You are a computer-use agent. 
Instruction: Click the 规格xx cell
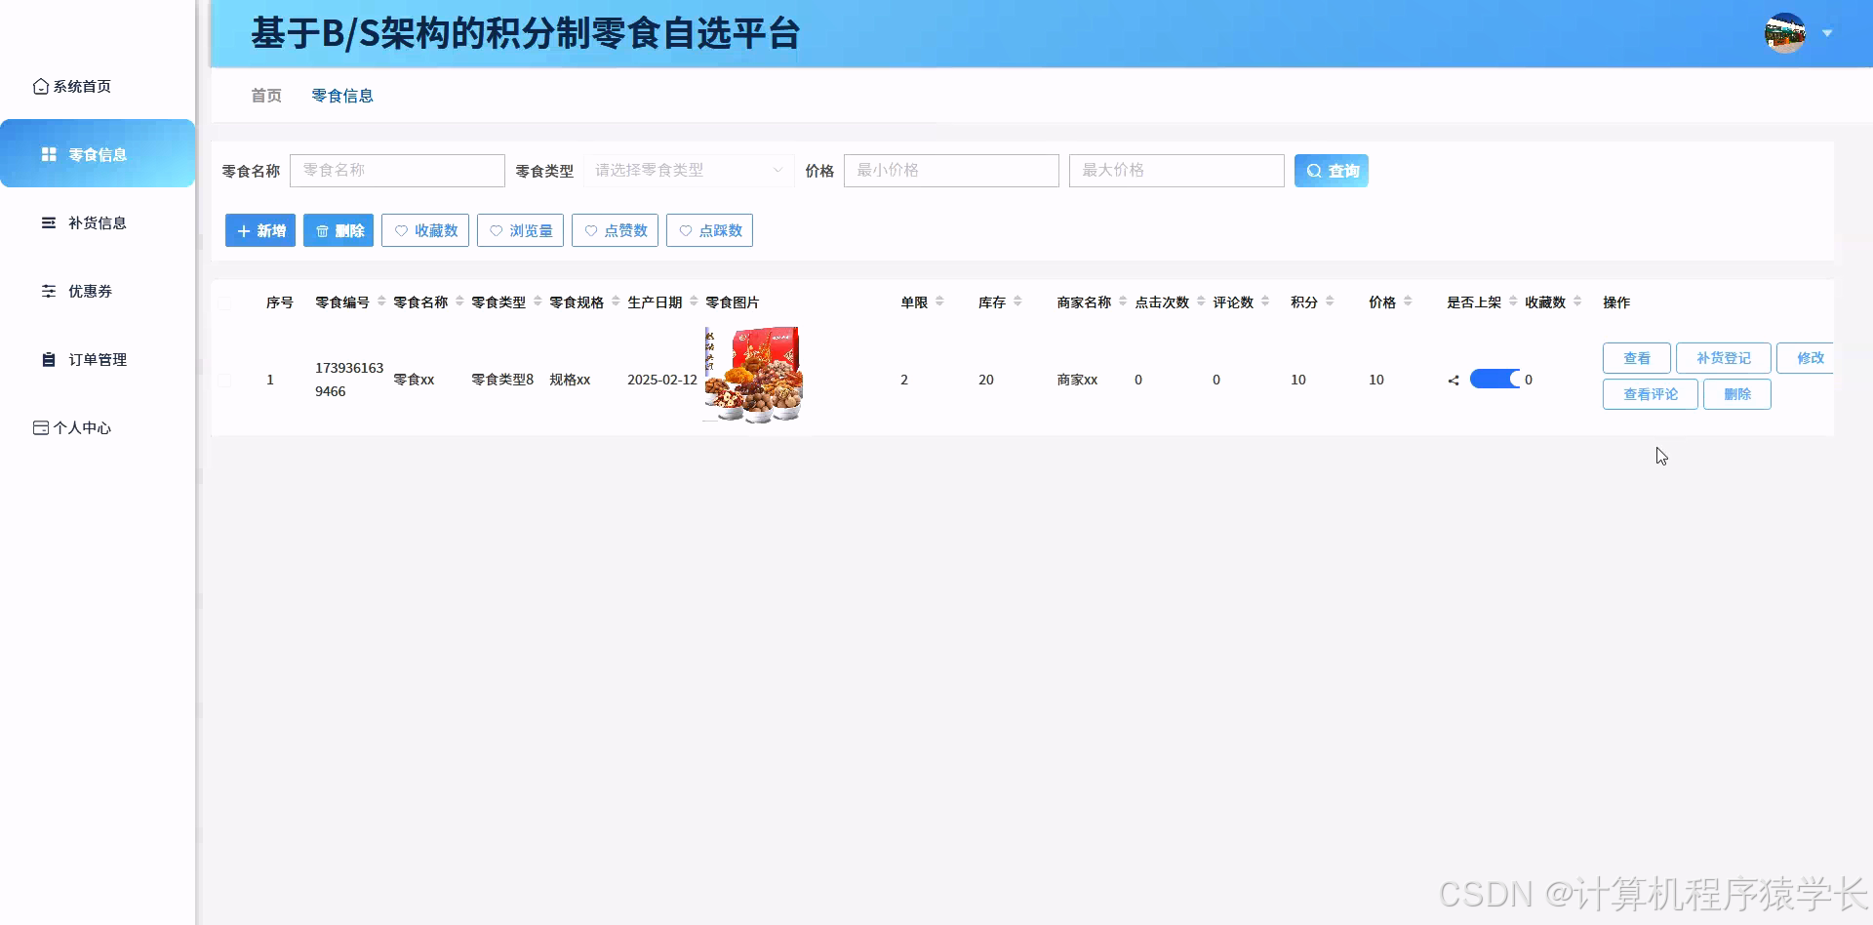tap(570, 380)
